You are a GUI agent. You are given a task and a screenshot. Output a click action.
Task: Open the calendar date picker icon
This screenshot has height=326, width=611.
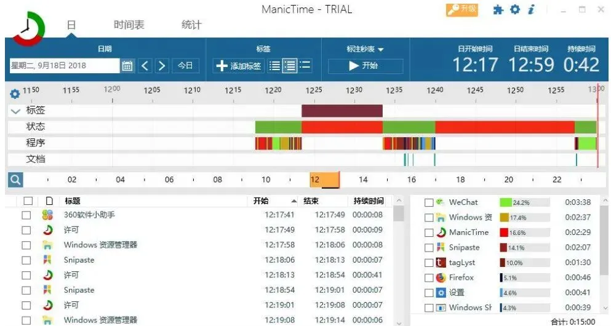coord(127,65)
